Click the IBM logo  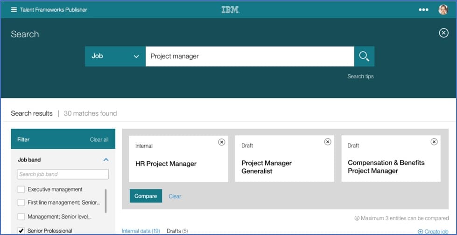230,10
